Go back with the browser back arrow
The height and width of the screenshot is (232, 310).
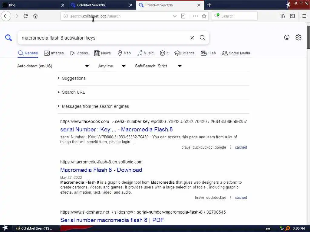click(x=6, y=16)
